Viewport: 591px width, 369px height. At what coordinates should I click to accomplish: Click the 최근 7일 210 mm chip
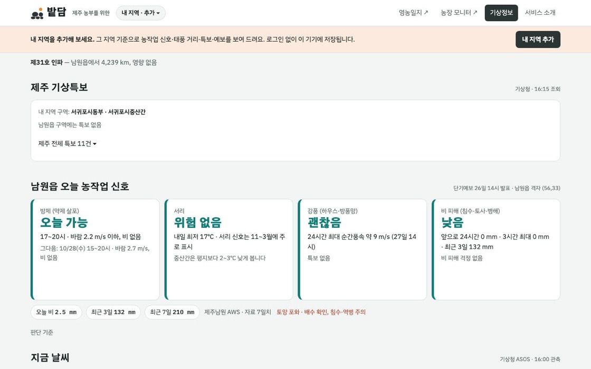tap(172, 312)
